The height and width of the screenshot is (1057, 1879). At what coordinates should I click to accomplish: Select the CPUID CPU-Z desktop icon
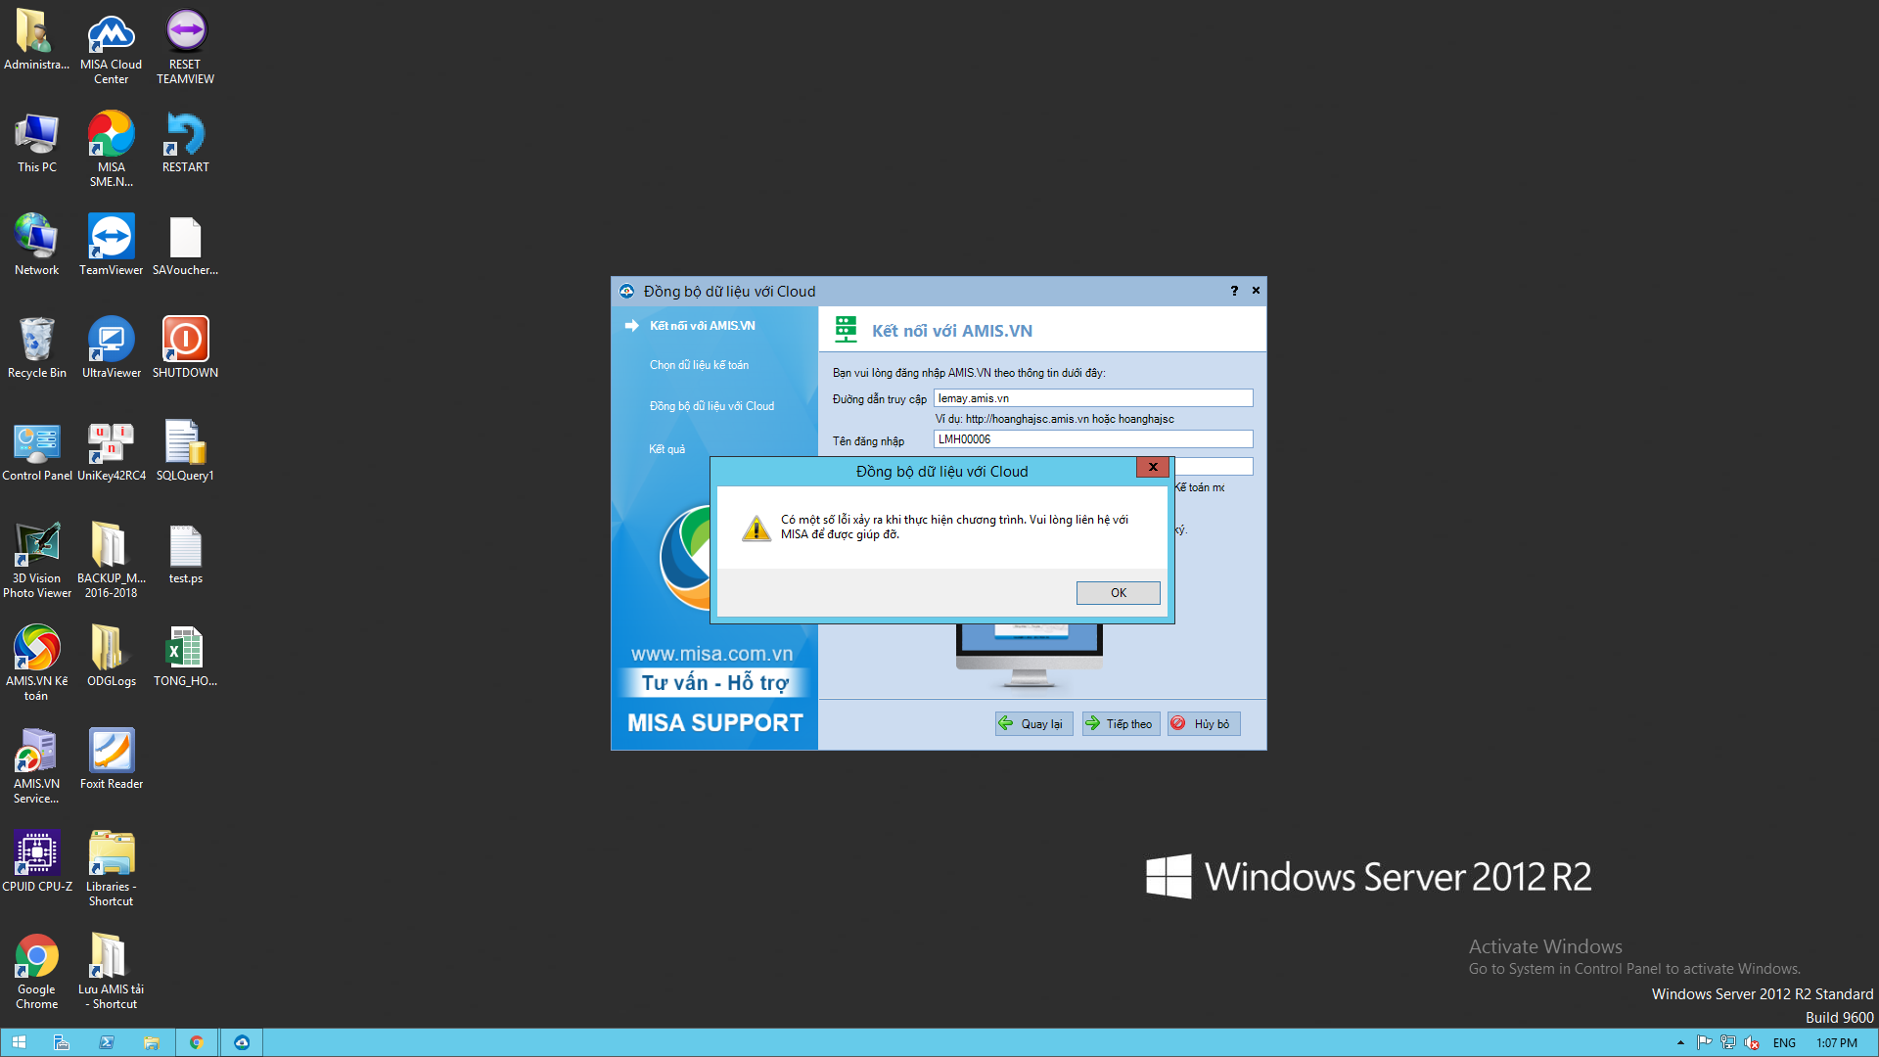[36, 861]
